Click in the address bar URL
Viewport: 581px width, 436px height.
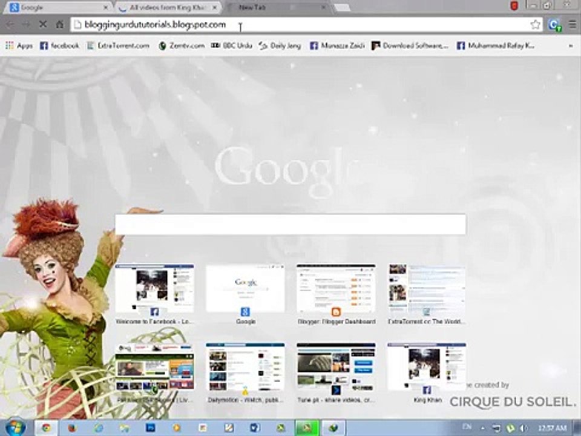(155, 25)
